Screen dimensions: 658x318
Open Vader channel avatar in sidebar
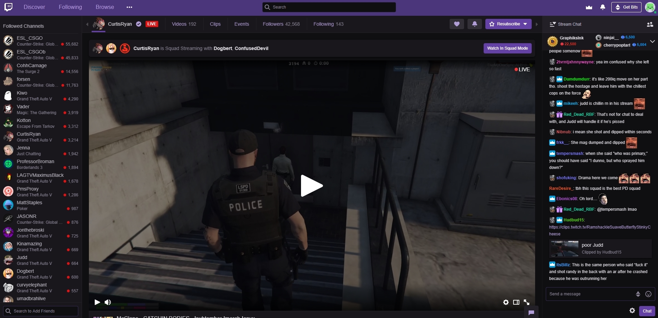[x=8, y=109]
